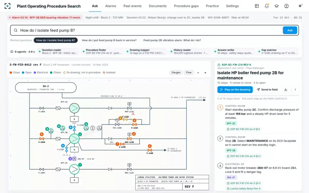Click the DA-2 deaerator tank
The height and width of the screenshot is (193, 309).
pos(46,87)
